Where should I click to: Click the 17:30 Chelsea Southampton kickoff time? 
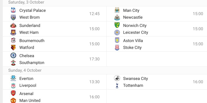[x=94, y=59]
